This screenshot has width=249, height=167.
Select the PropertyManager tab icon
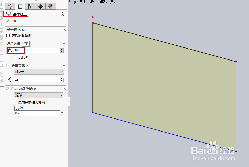click(x=20, y=6)
